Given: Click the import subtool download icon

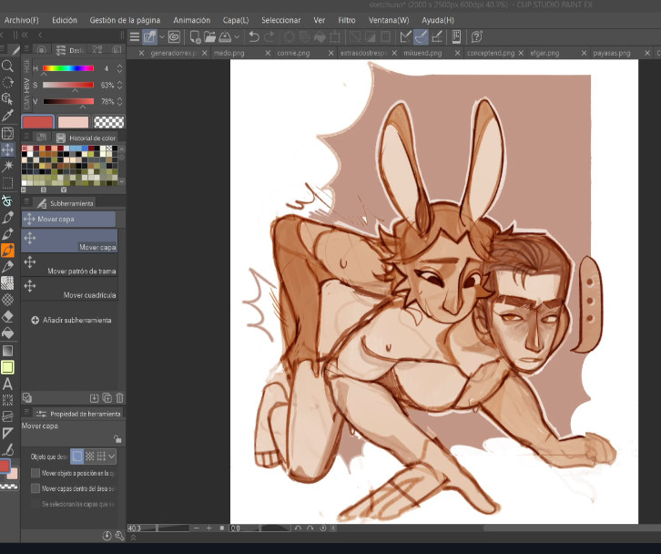Looking at the screenshot, I should click(94, 397).
